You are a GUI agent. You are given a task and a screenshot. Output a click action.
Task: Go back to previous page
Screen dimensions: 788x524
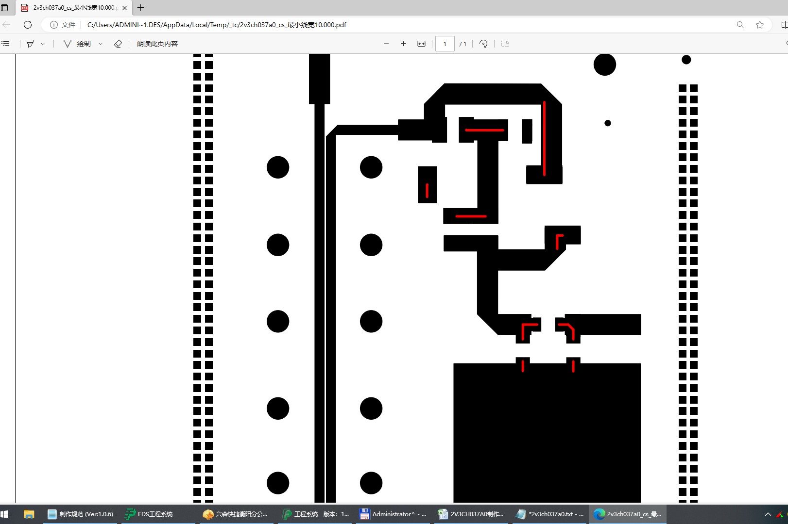tap(7, 25)
